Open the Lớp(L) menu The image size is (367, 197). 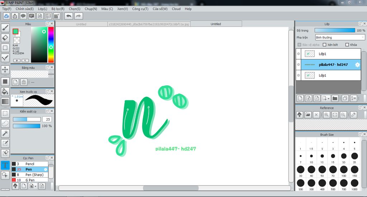click(43, 9)
